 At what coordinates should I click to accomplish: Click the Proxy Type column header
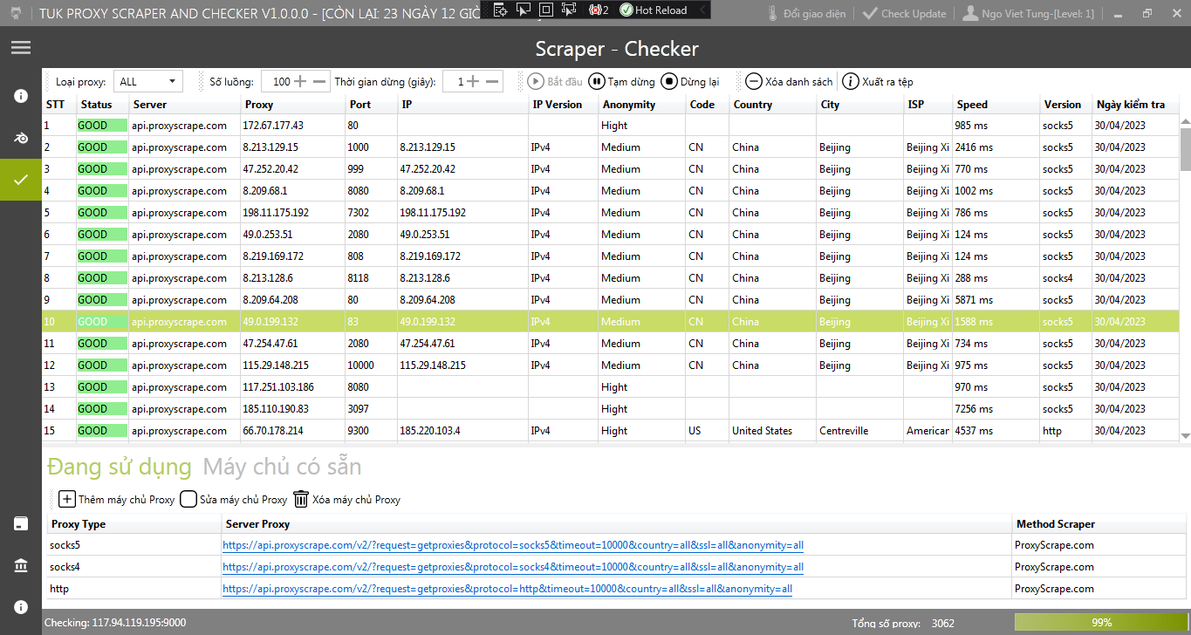[x=134, y=524]
